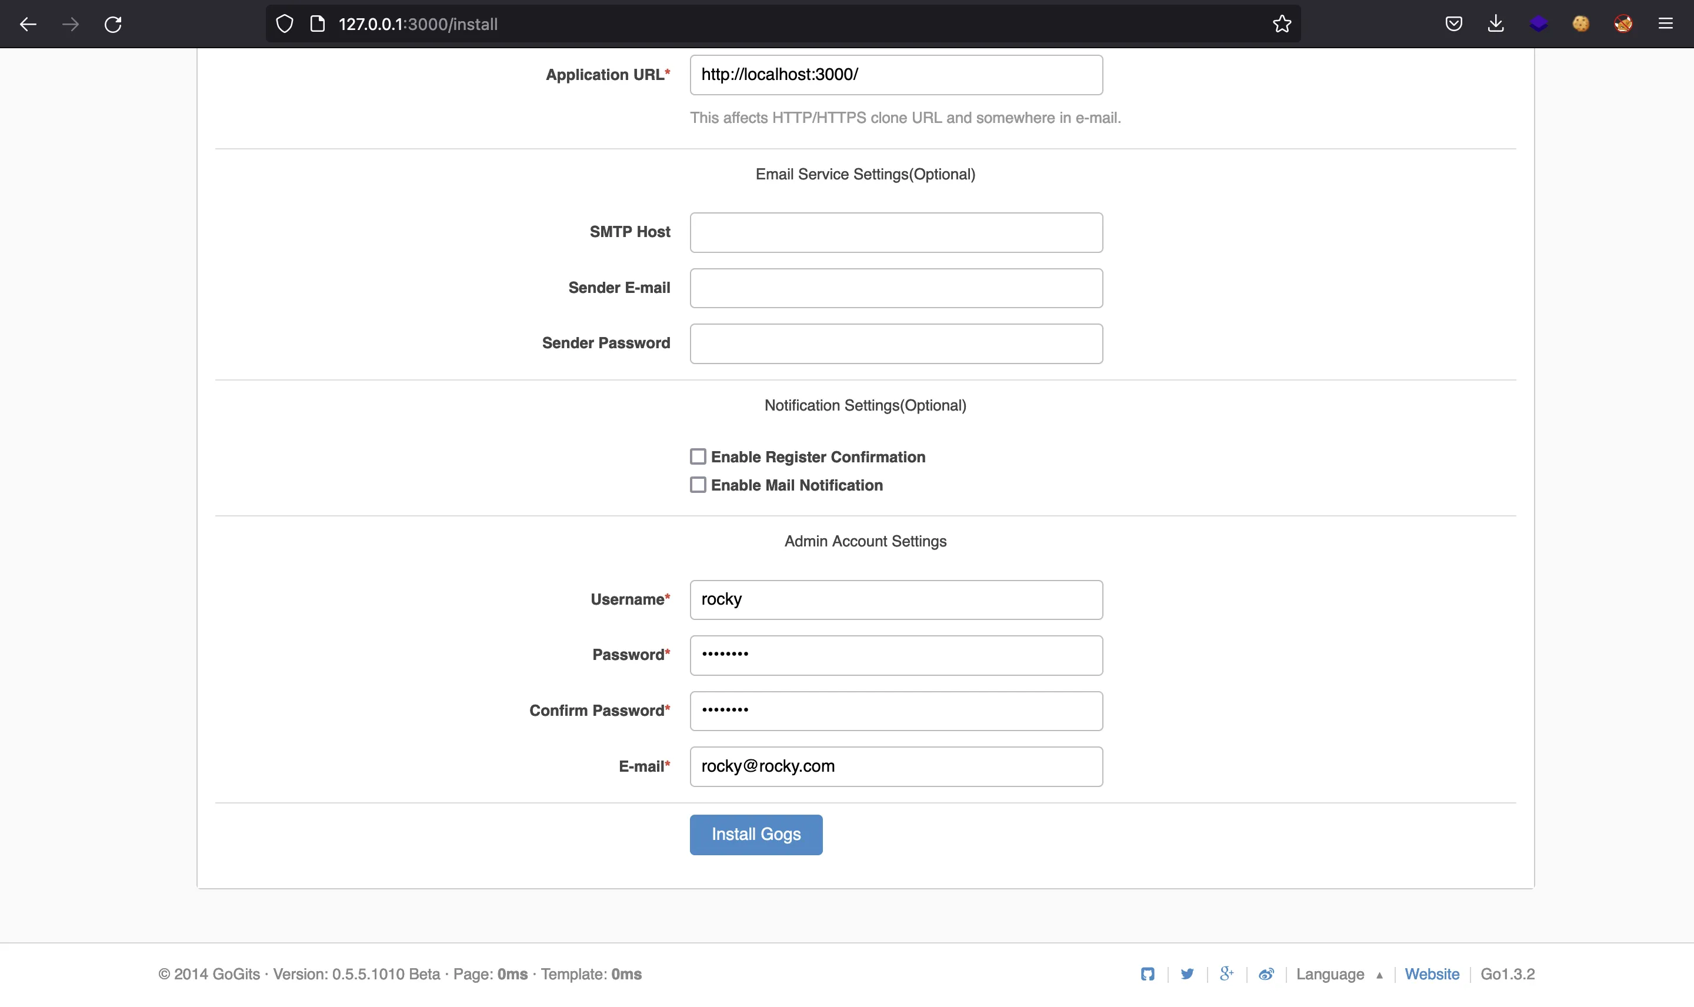1694x1007 pixels.
Task: Click the browser forward arrow
Action: coord(71,25)
